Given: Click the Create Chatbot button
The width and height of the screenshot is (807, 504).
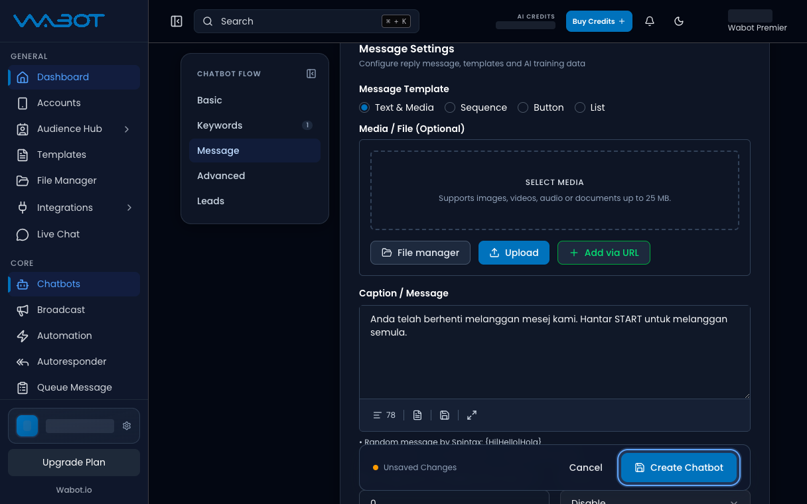Looking at the screenshot, I should (679, 468).
